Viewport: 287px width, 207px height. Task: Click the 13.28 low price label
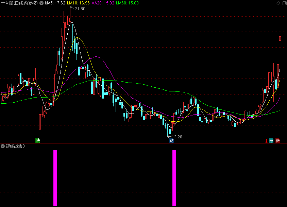[177, 137]
